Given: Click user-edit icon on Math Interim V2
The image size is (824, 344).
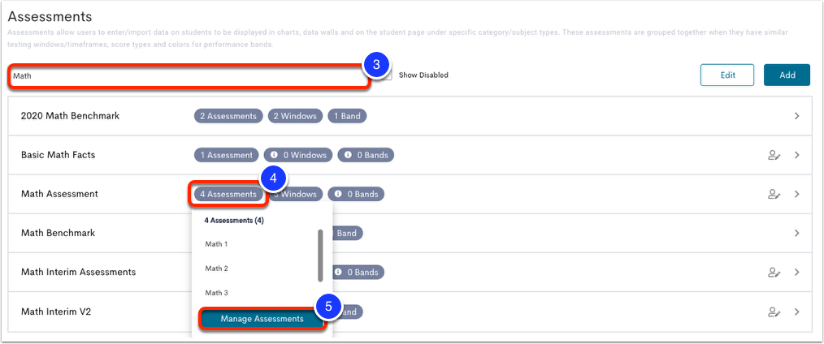Looking at the screenshot, I should coord(773,312).
